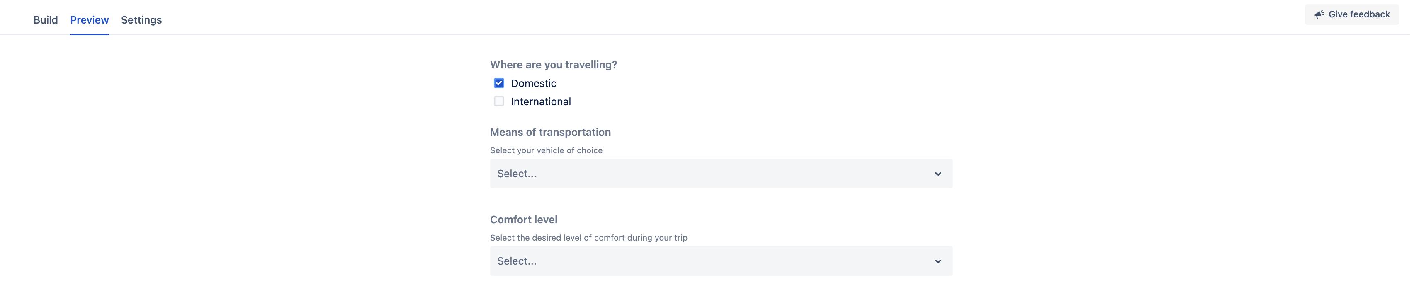The image size is (1414, 304).
Task: Click the Where are you travelling heading
Action: pos(553,64)
